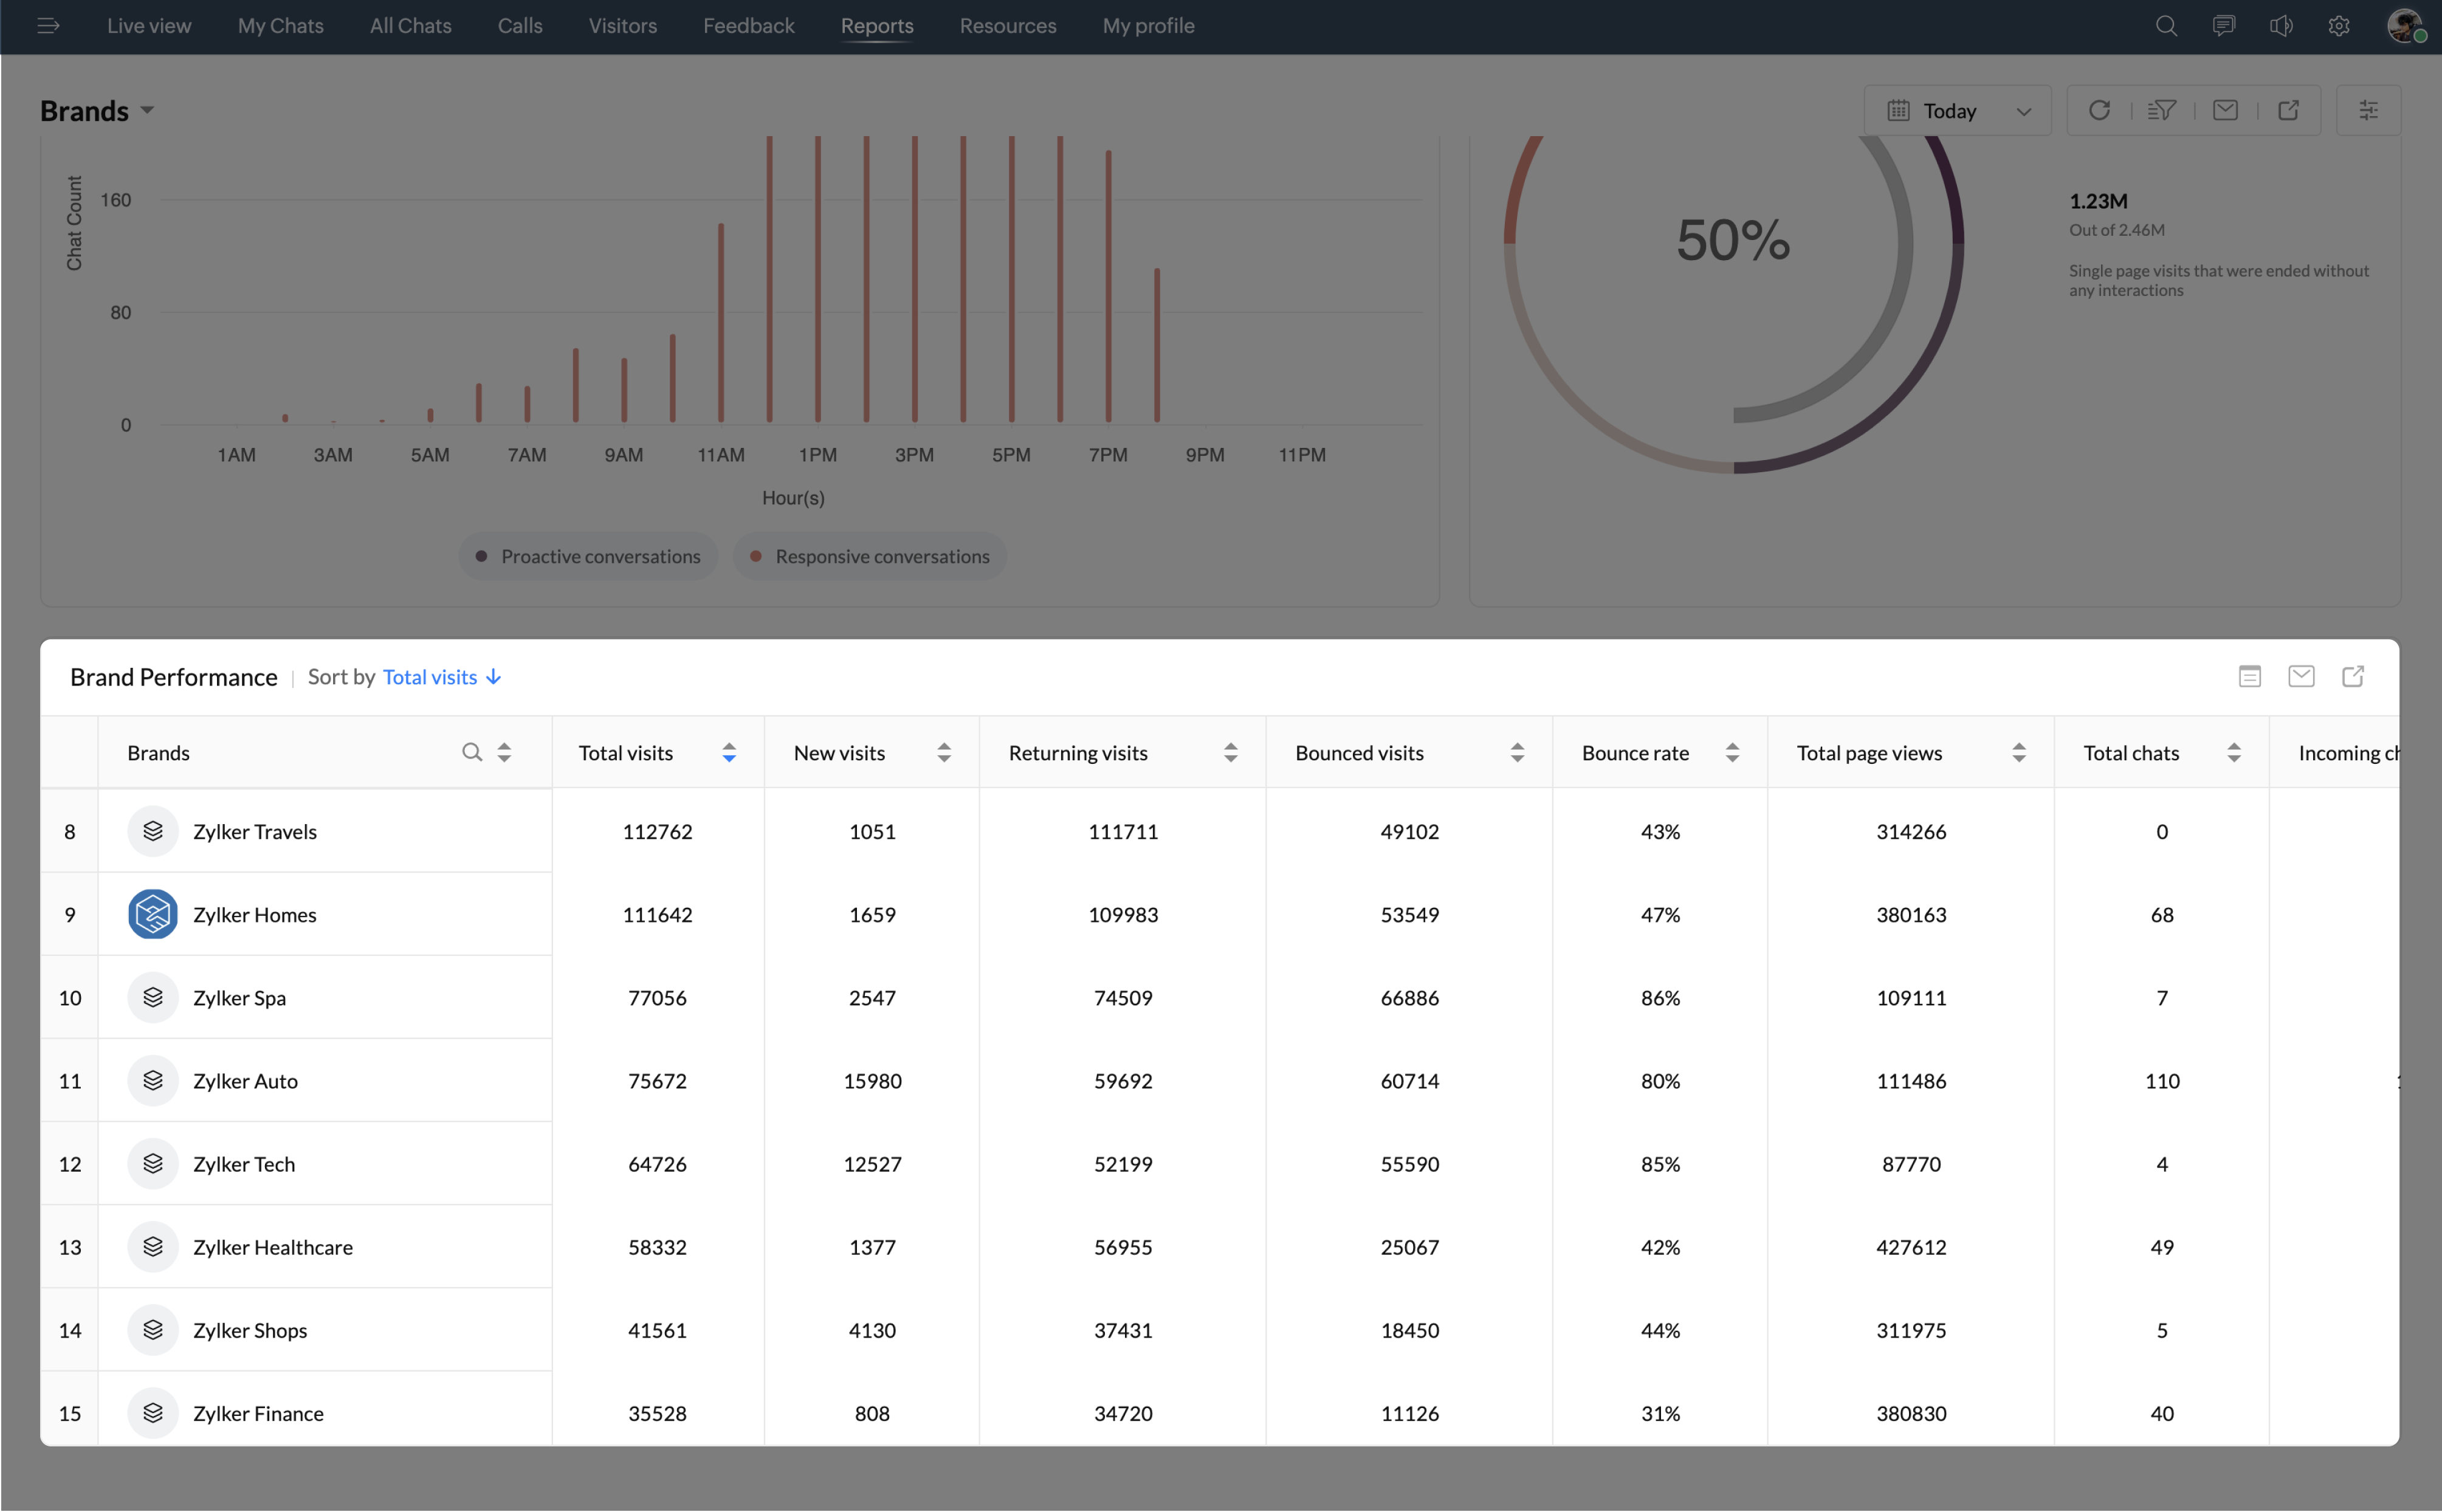Open Zylker Homes brand row
The height and width of the screenshot is (1512, 2442).
coord(254,914)
